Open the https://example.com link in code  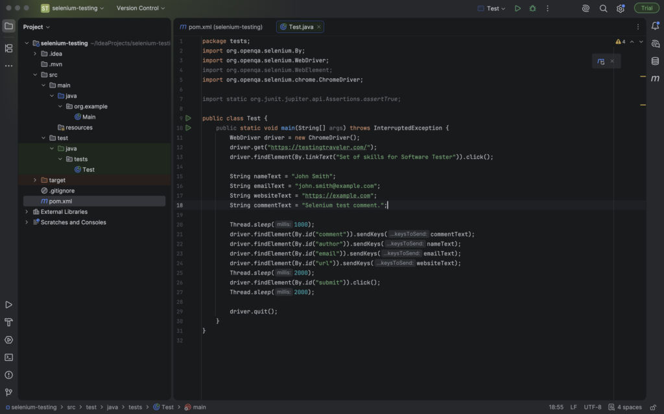click(x=337, y=196)
